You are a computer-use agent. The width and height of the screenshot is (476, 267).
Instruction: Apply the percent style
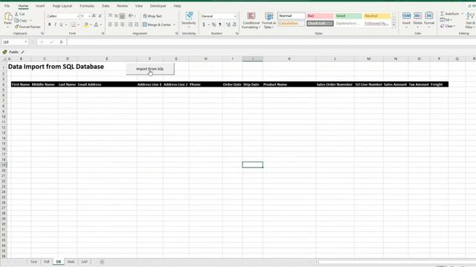[x=214, y=24]
